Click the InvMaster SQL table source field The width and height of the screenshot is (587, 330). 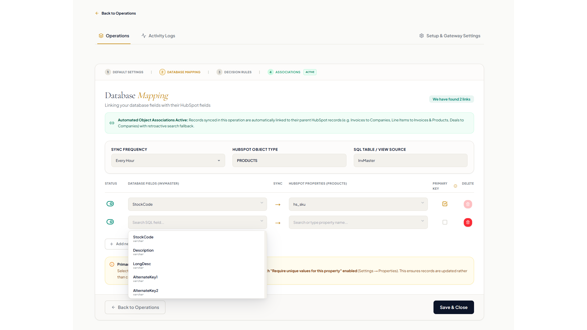[x=411, y=161]
